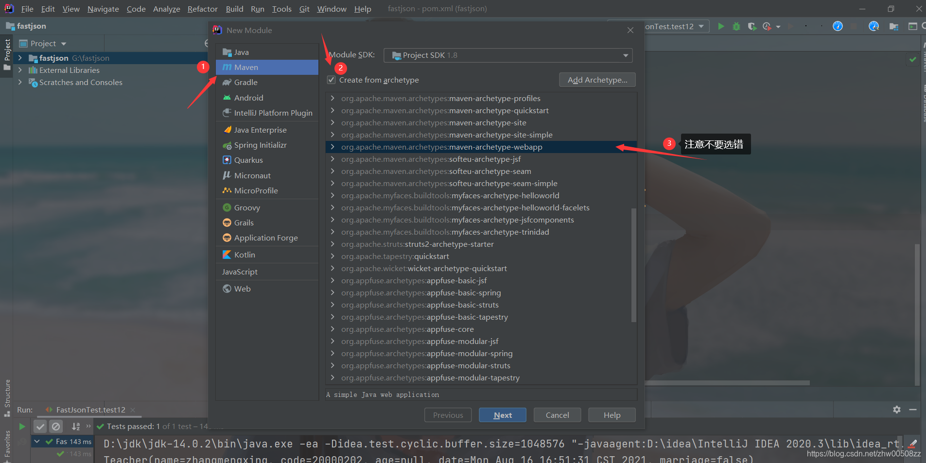The width and height of the screenshot is (926, 463).
Task: Select wicket-archetype-quickstart row
Action: tap(481, 268)
